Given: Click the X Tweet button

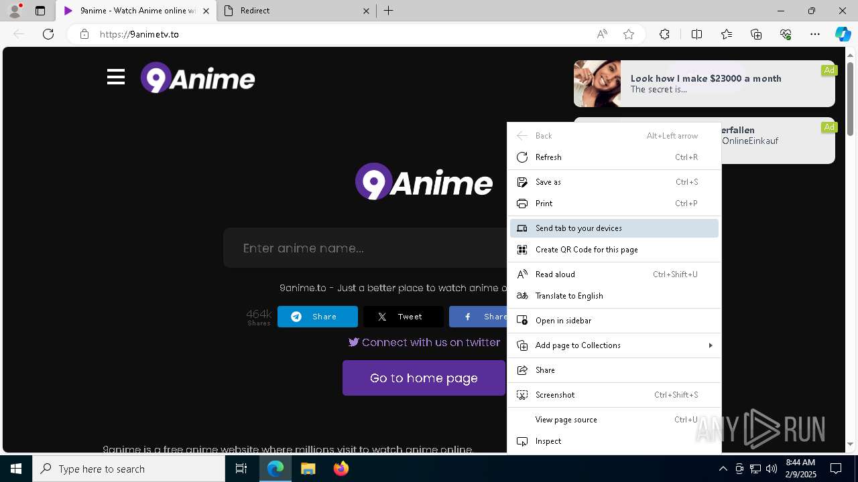Looking at the screenshot, I should (x=404, y=317).
